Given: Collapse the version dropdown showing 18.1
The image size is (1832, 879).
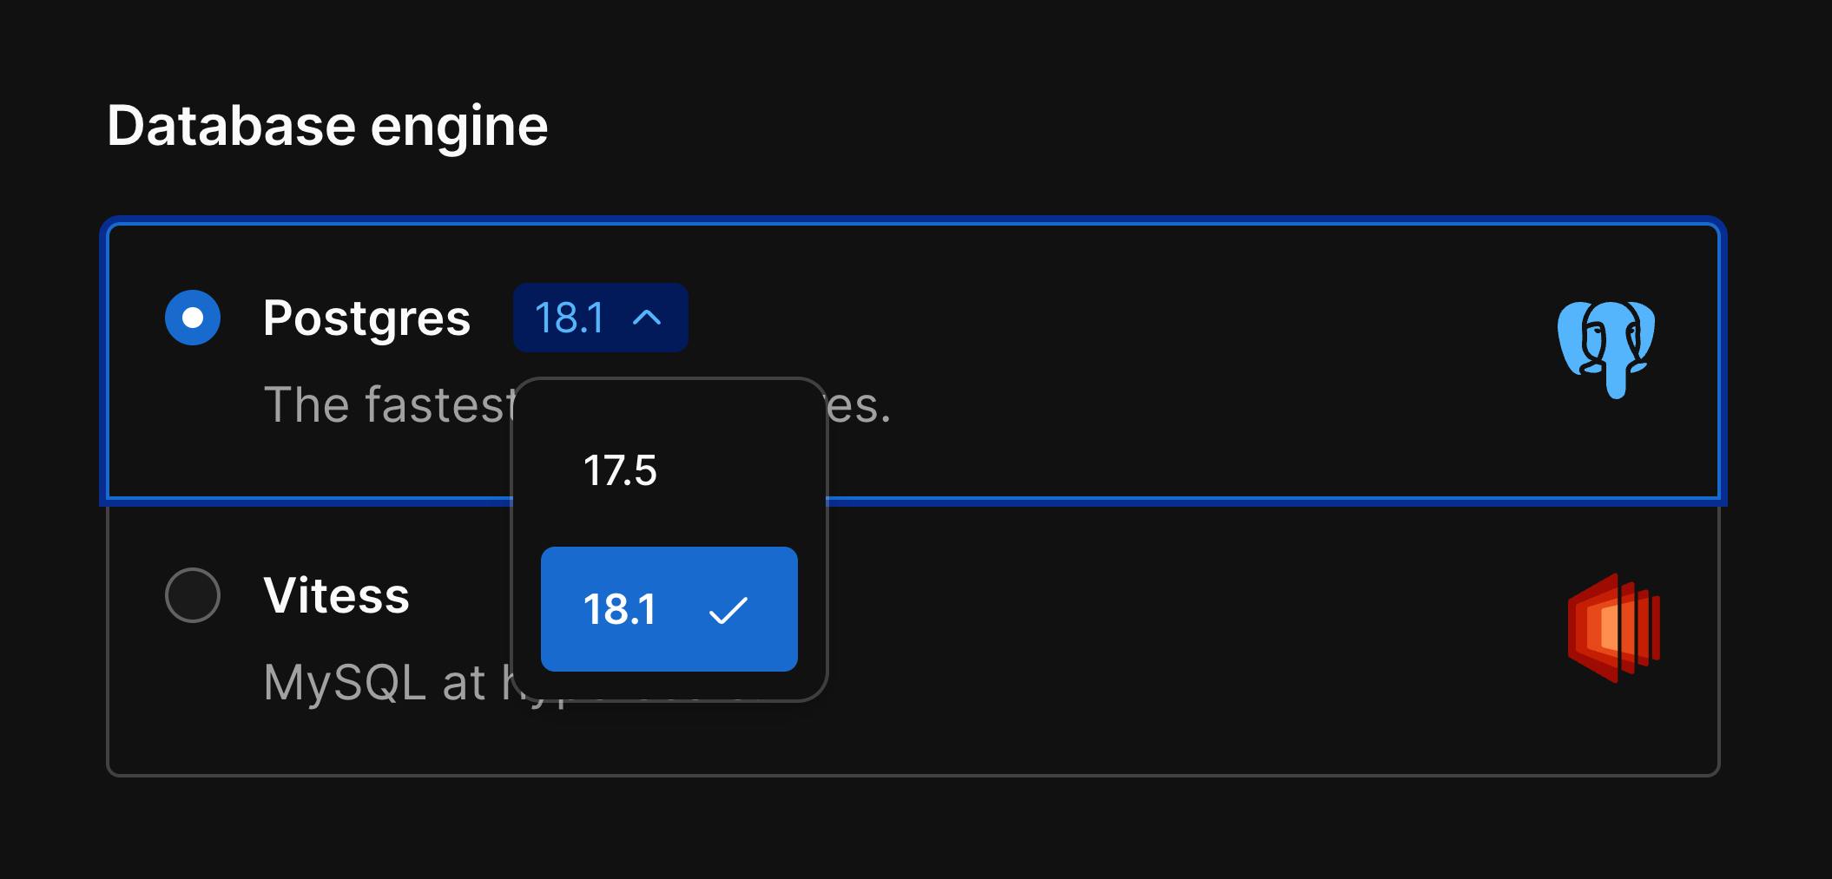Looking at the screenshot, I should coord(600,318).
